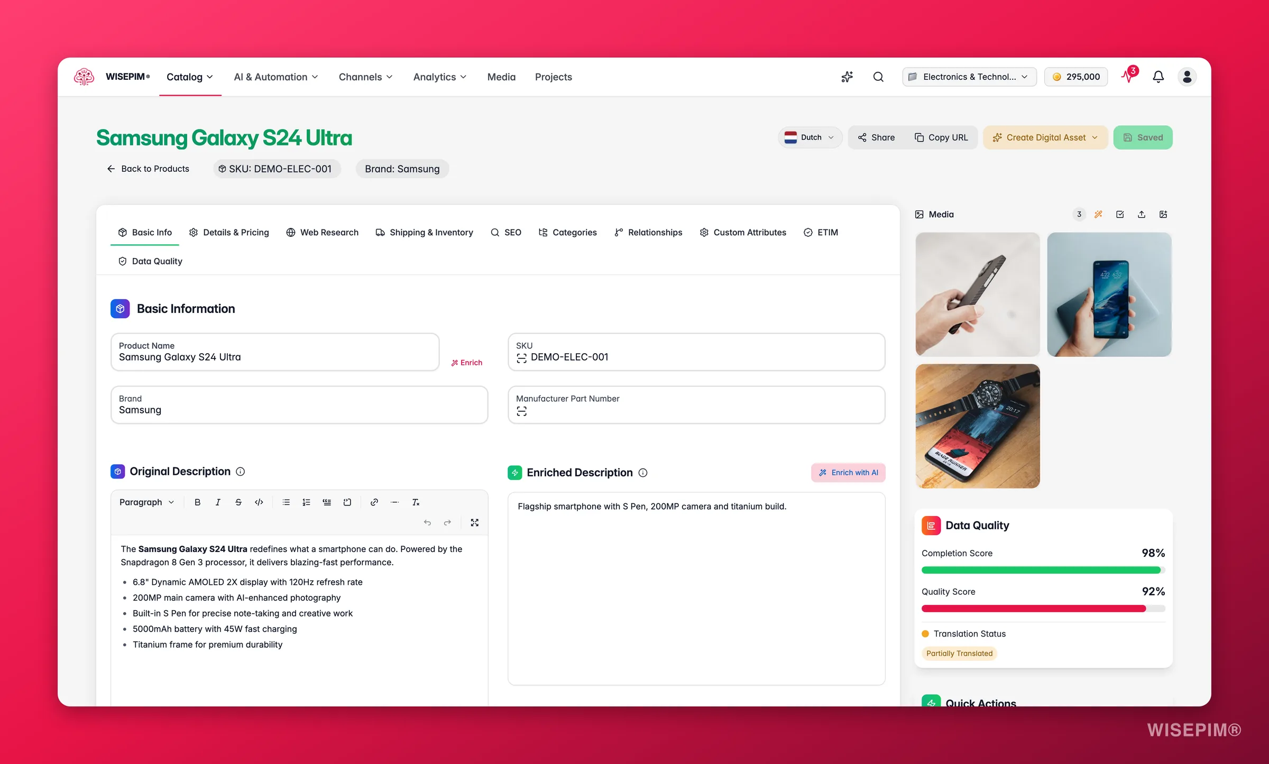Open the Data Quality tab

pyautogui.click(x=150, y=261)
